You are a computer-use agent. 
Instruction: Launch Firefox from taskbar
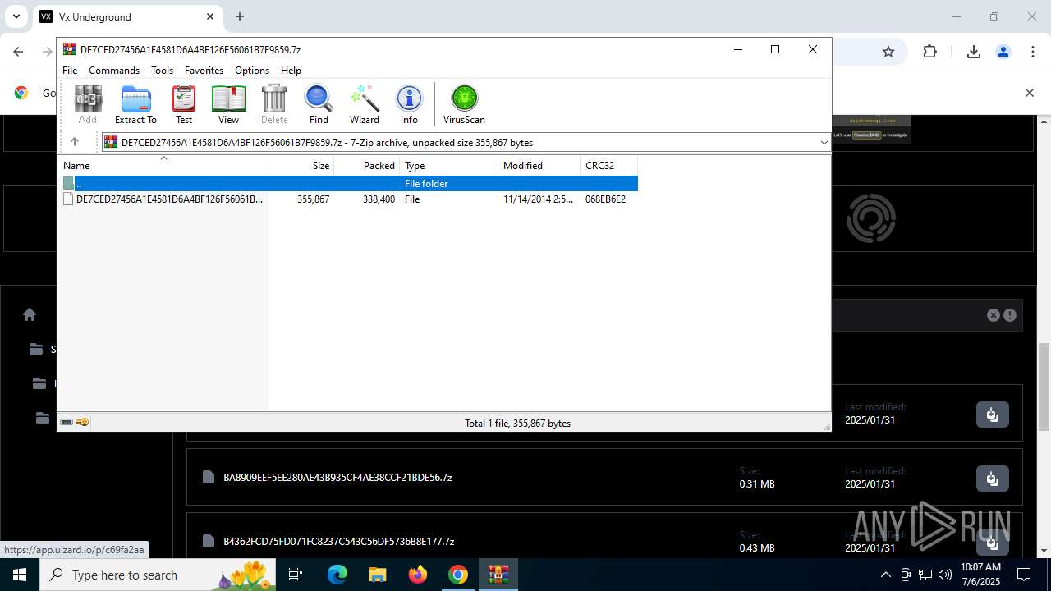418,575
